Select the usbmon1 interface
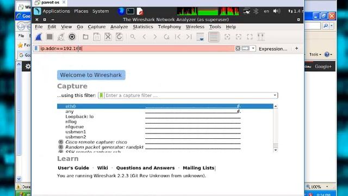 click(165, 132)
